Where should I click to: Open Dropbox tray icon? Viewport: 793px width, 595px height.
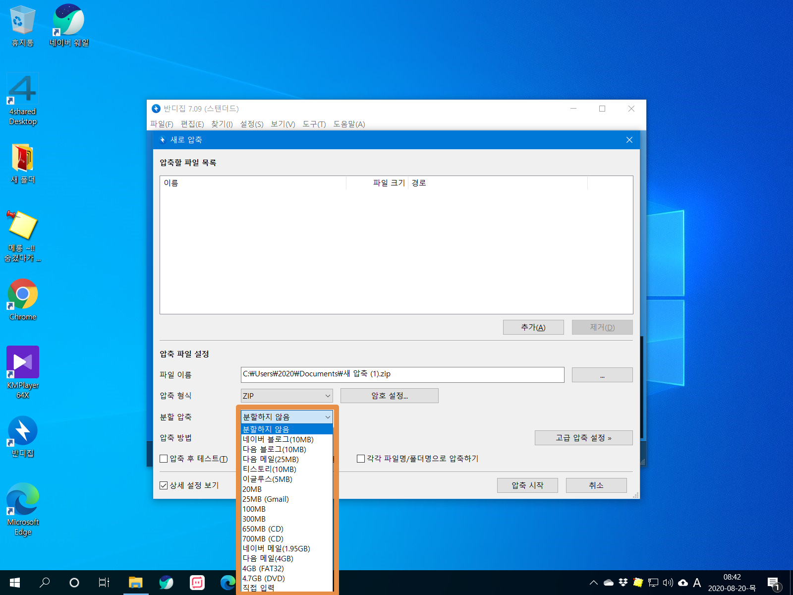(x=623, y=583)
